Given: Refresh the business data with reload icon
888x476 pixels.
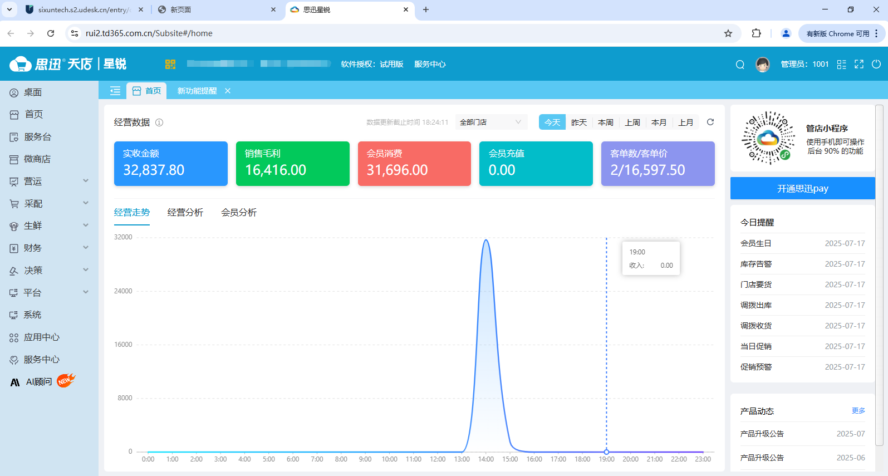Looking at the screenshot, I should (x=710, y=122).
